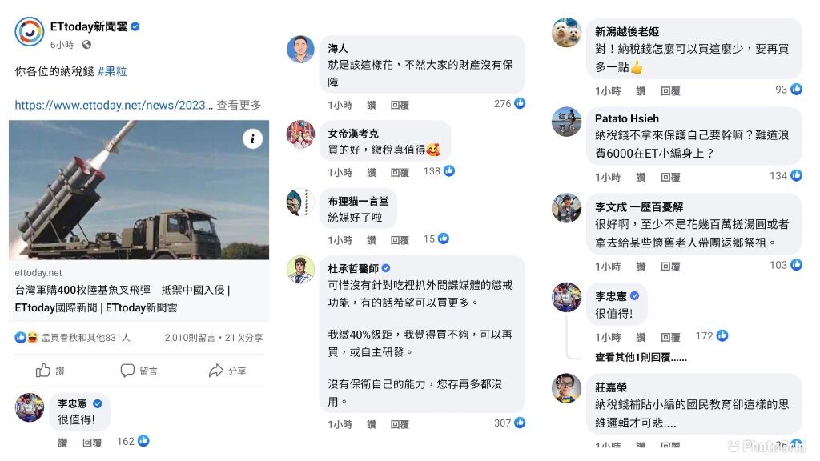Click the info icon on missile image

[252, 138]
